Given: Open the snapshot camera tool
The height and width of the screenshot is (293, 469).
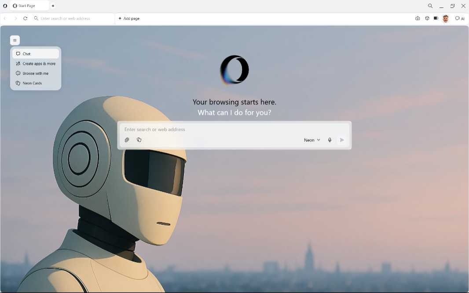Looking at the screenshot, I should coord(418,18).
